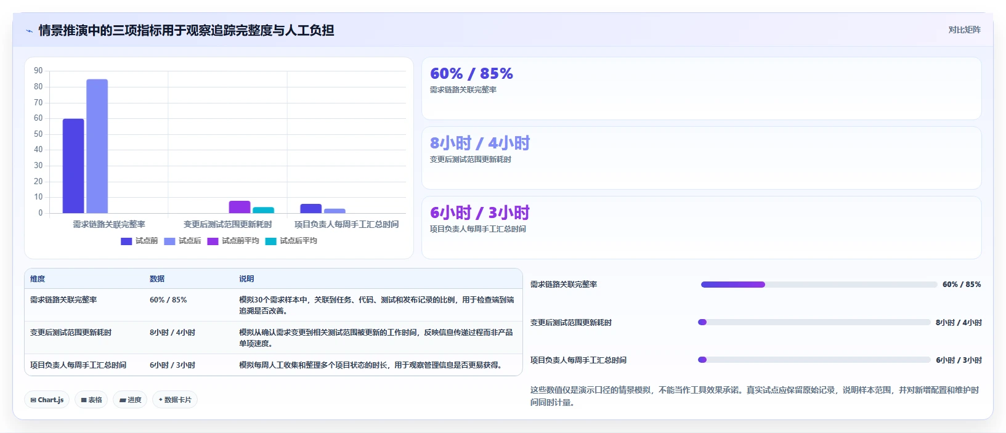
Task: Click the trend icon beside the page title
Action: pos(29,31)
